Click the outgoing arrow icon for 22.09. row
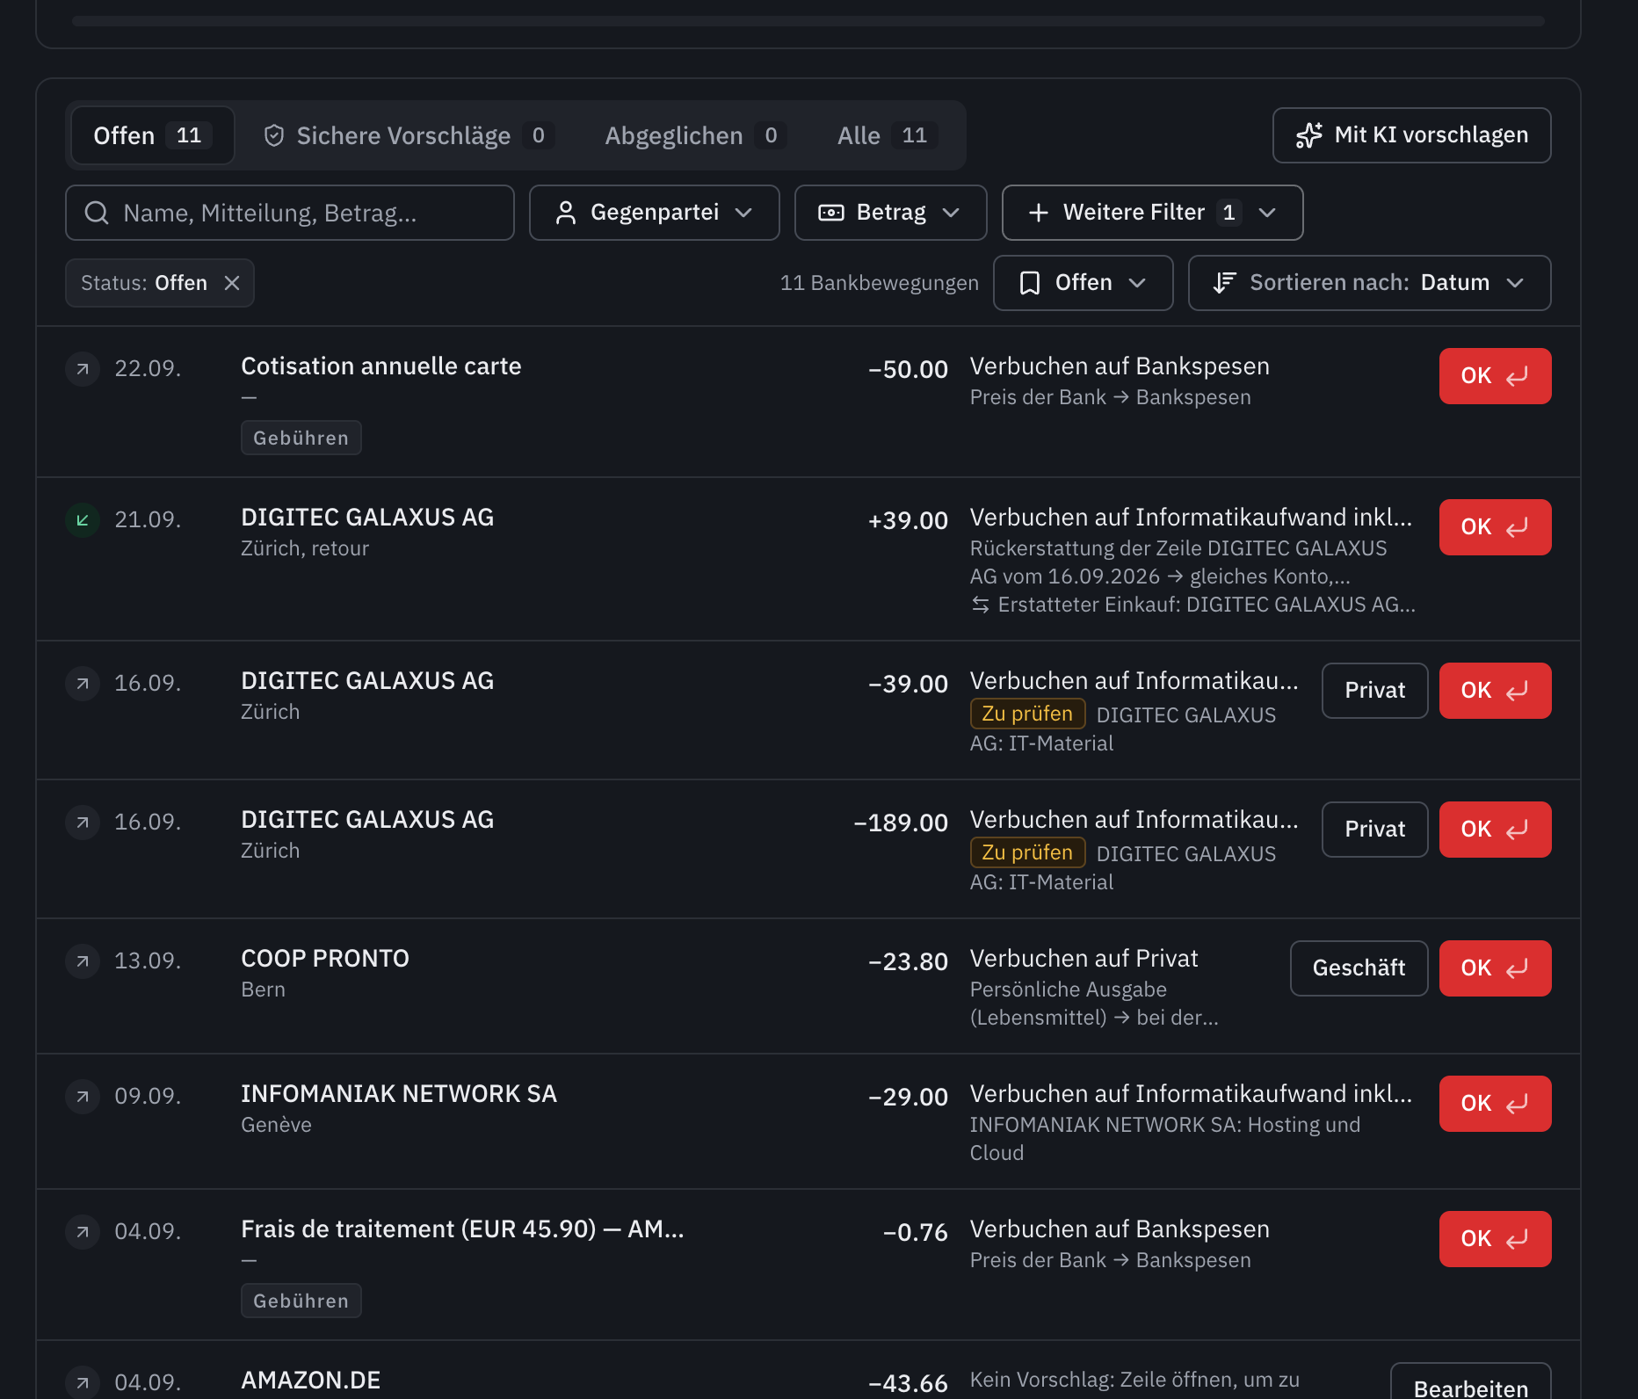This screenshot has width=1638, height=1399. (x=83, y=369)
